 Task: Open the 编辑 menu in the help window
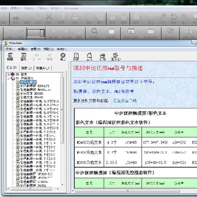pyautogui.click(x=22, y=49)
